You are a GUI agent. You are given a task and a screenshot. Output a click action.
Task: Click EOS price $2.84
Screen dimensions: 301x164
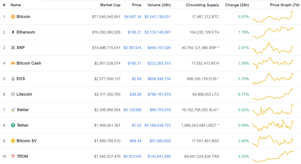[x=137, y=79]
